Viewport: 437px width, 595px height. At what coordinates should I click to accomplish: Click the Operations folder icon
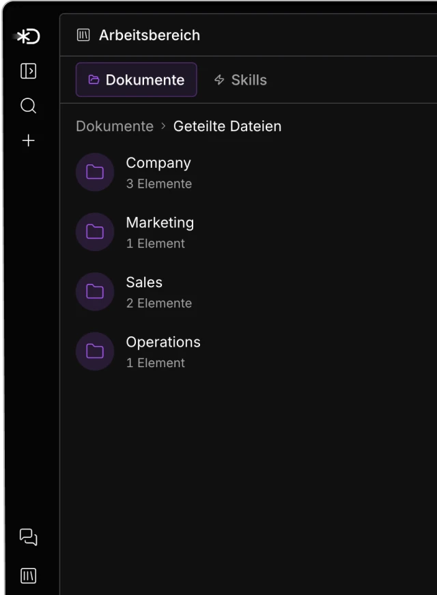(x=95, y=351)
